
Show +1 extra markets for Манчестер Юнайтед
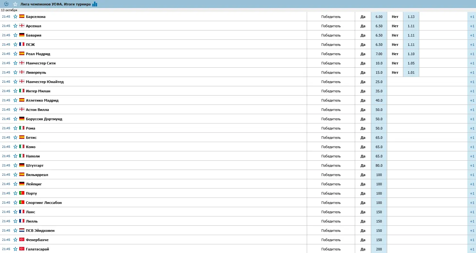(472, 82)
